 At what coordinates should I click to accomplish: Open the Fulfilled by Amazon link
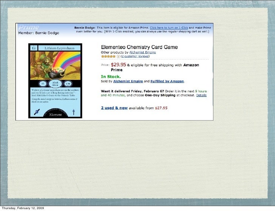click(167, 81)
